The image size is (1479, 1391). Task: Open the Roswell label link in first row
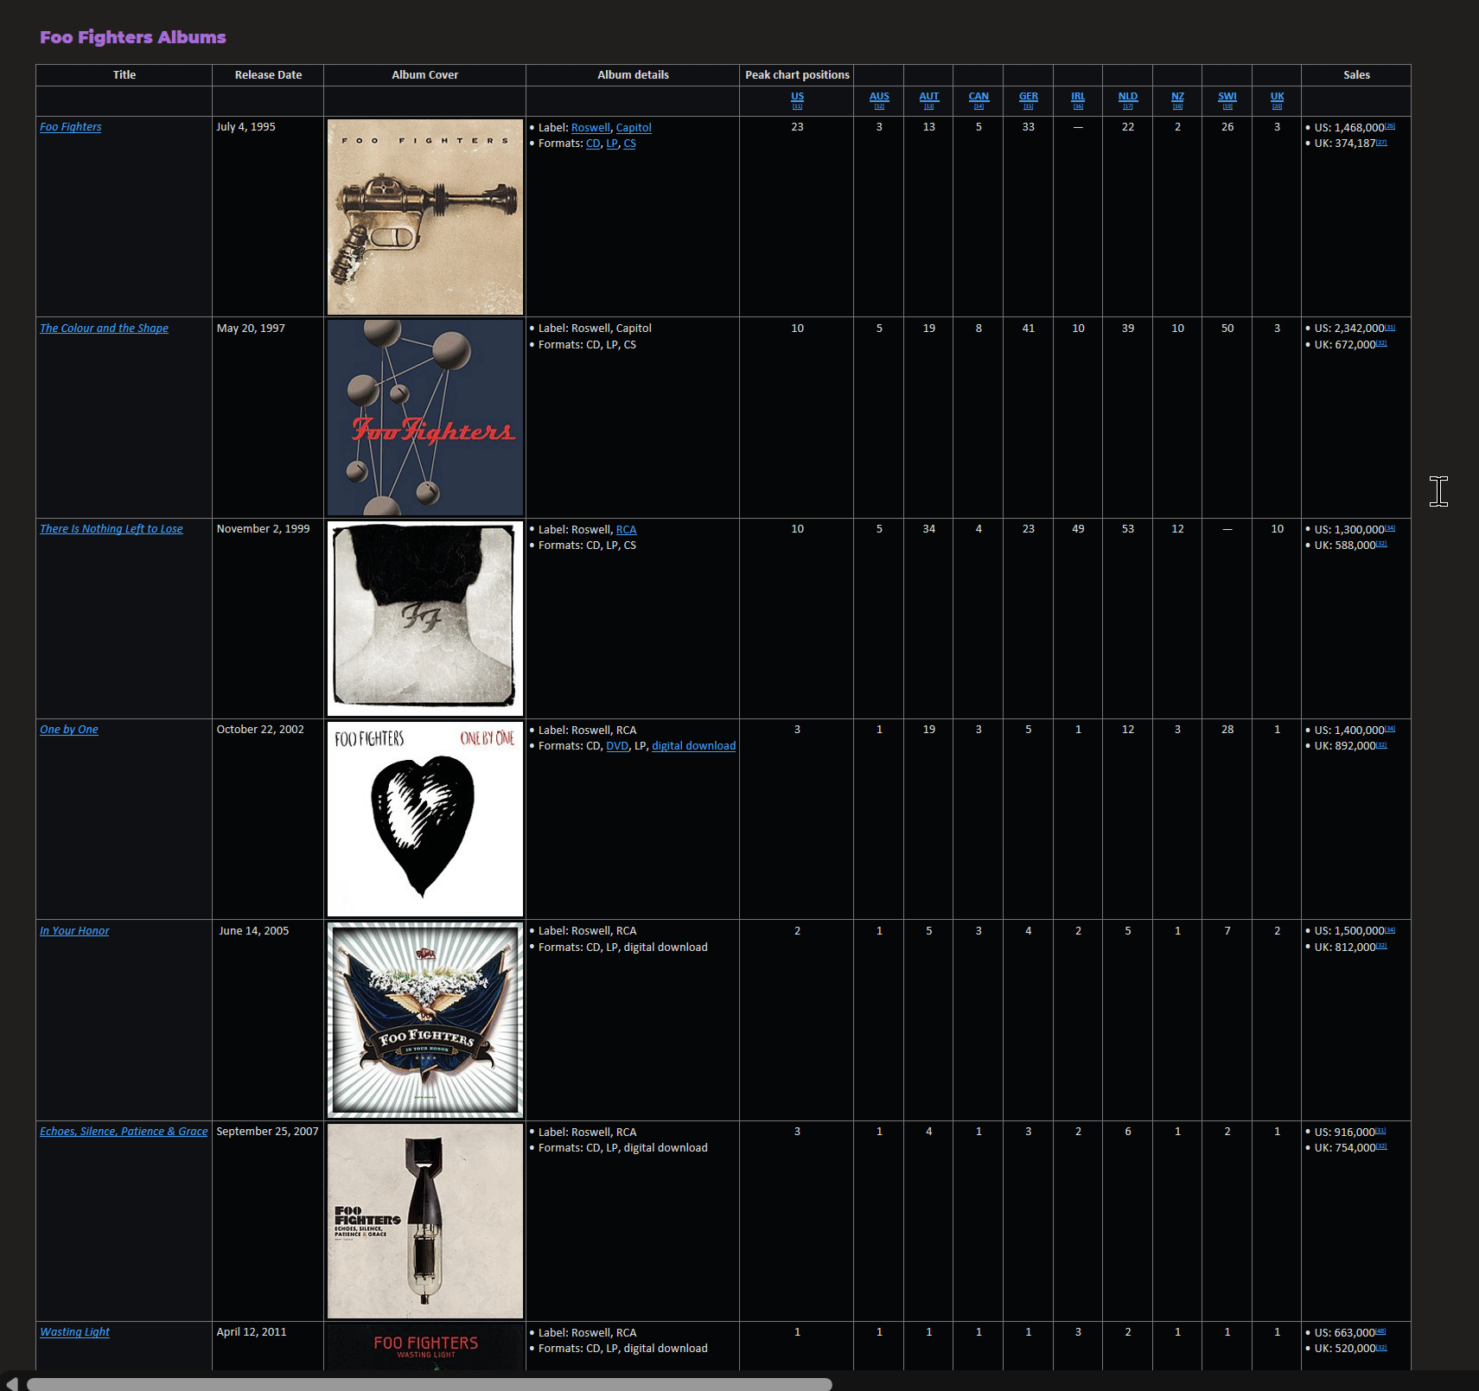point(590,128)
